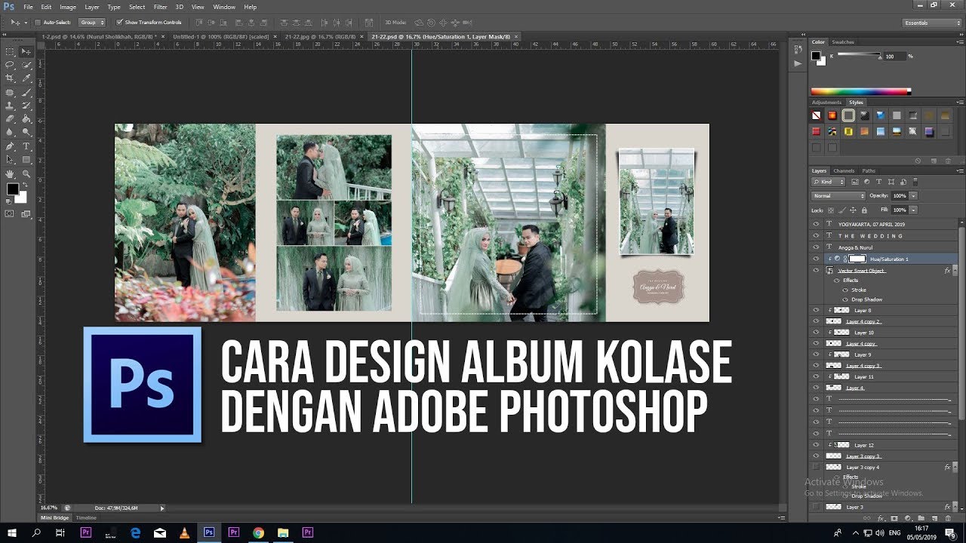Select the Eraser tool

coord(10,119)
